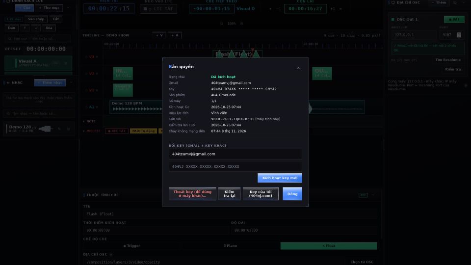Click Thêm in Địa chỉ OSC panel
Viewport: 471px width, 265px height.
439,3
